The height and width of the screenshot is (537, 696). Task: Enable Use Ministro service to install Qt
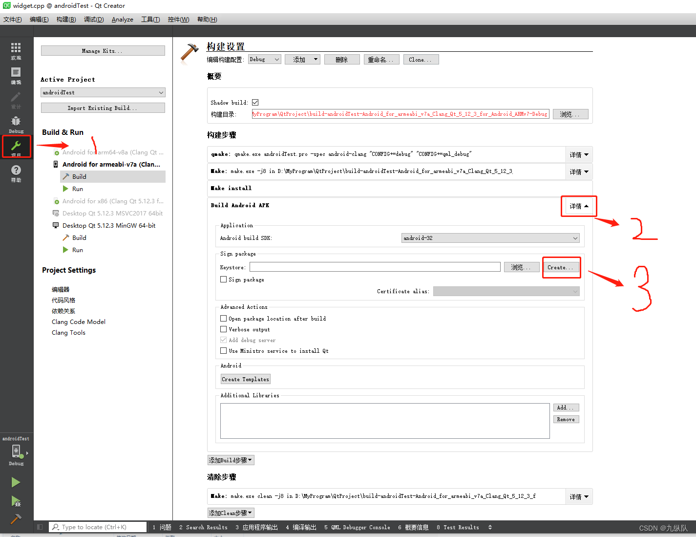coord(223,351)
